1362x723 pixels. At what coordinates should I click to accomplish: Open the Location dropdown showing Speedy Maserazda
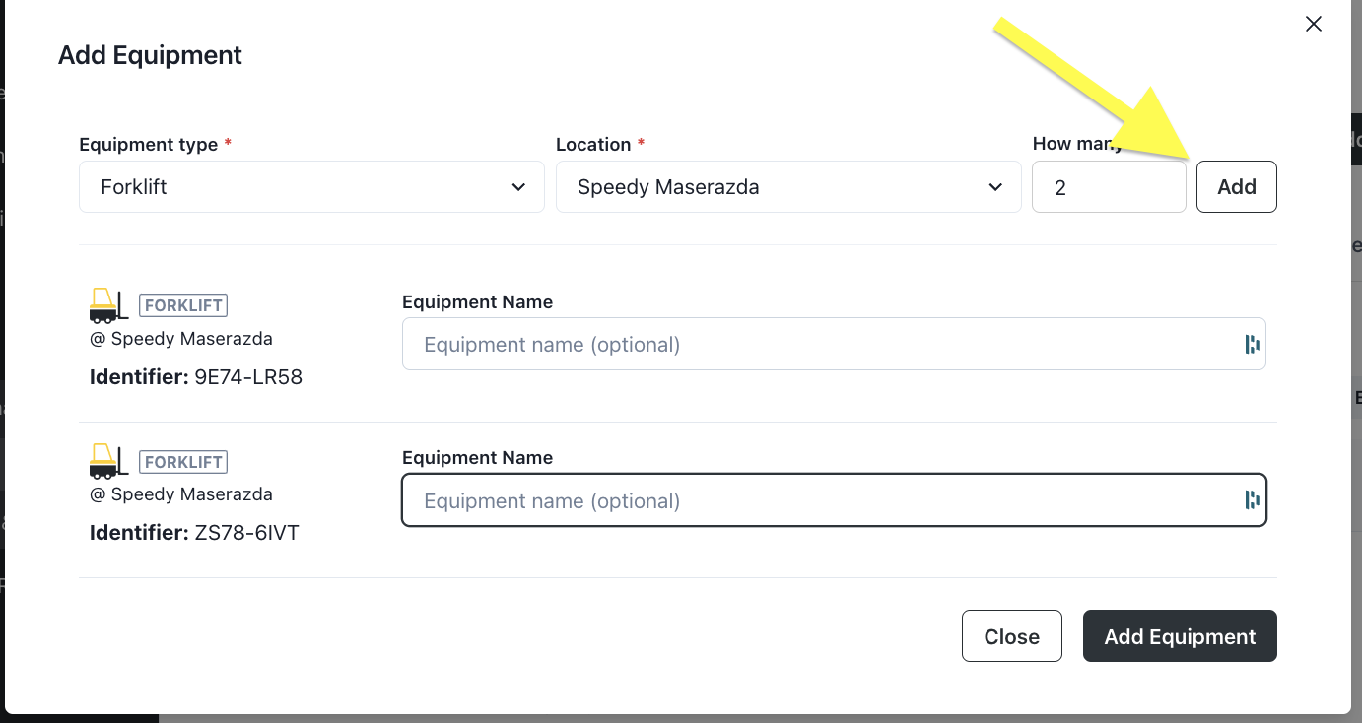788,186
